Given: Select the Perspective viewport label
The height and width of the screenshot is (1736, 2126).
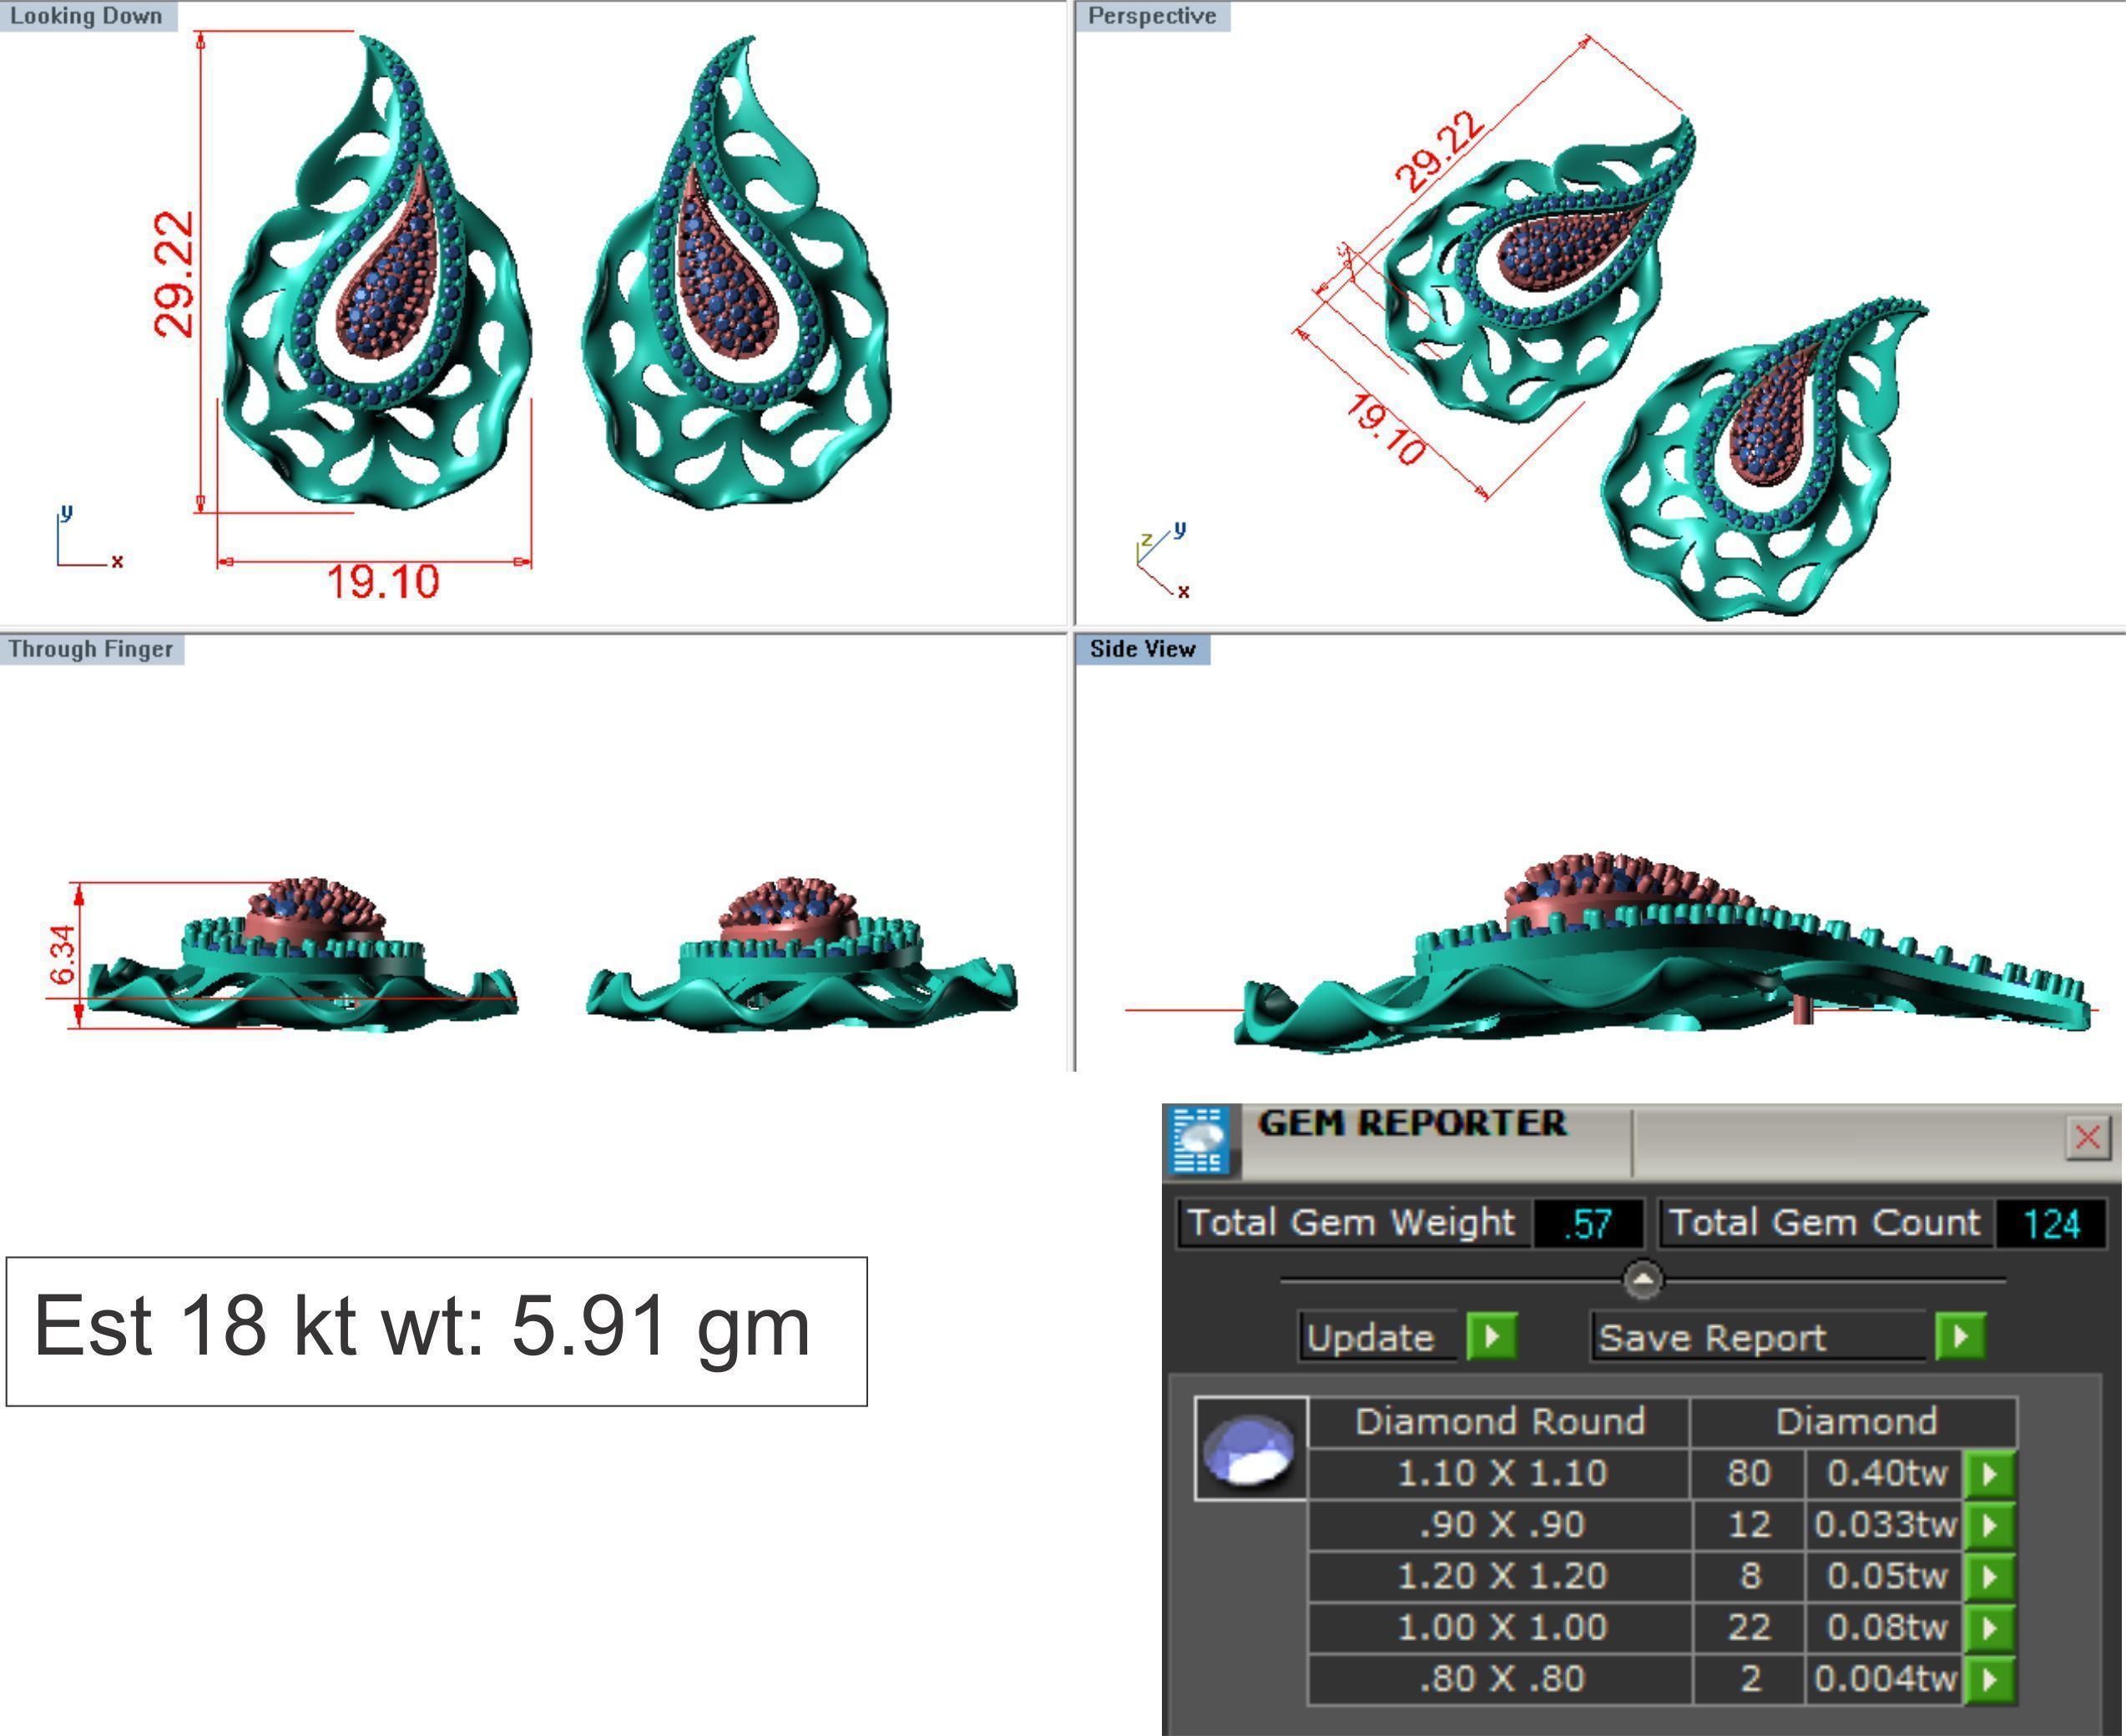Looking at the screenshot, I should pyautogui.click(x=1153, y=16).
